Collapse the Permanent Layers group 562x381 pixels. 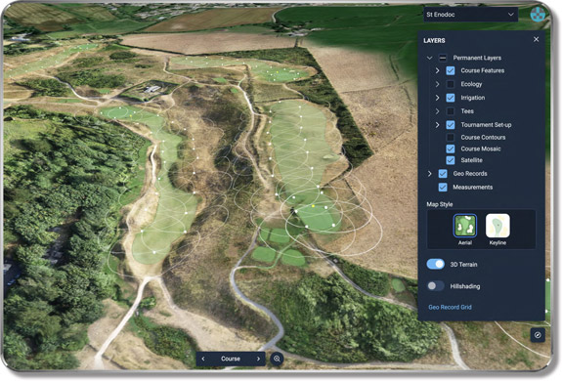click(429, 58)
